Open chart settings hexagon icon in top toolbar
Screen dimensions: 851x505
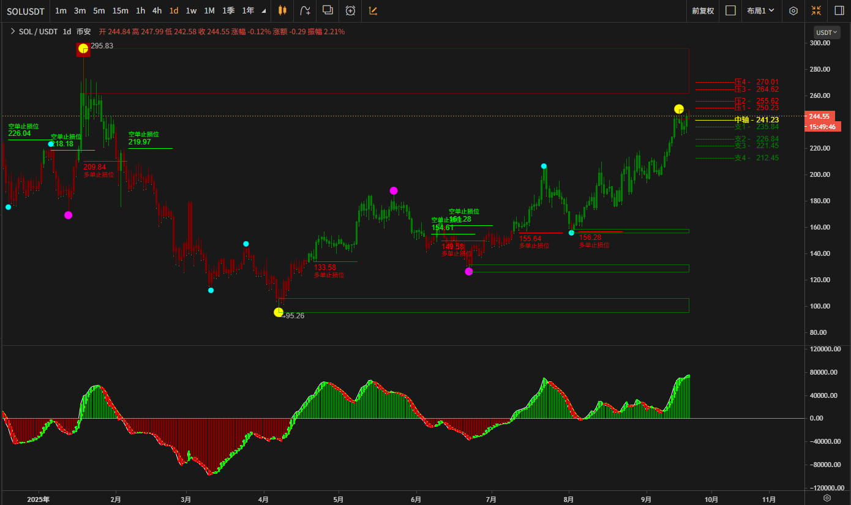[793, 10]
